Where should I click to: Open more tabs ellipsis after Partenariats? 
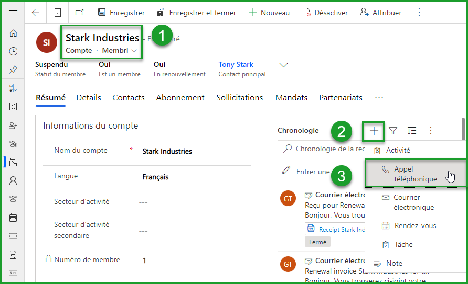click(x=379, y=98)
